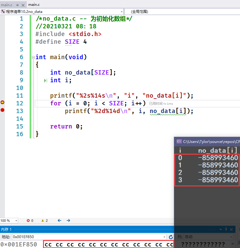Image resolution: width=240 pixels, height=248 pixels.
Task: Collapse the main function code block
Action: point(33,57)
